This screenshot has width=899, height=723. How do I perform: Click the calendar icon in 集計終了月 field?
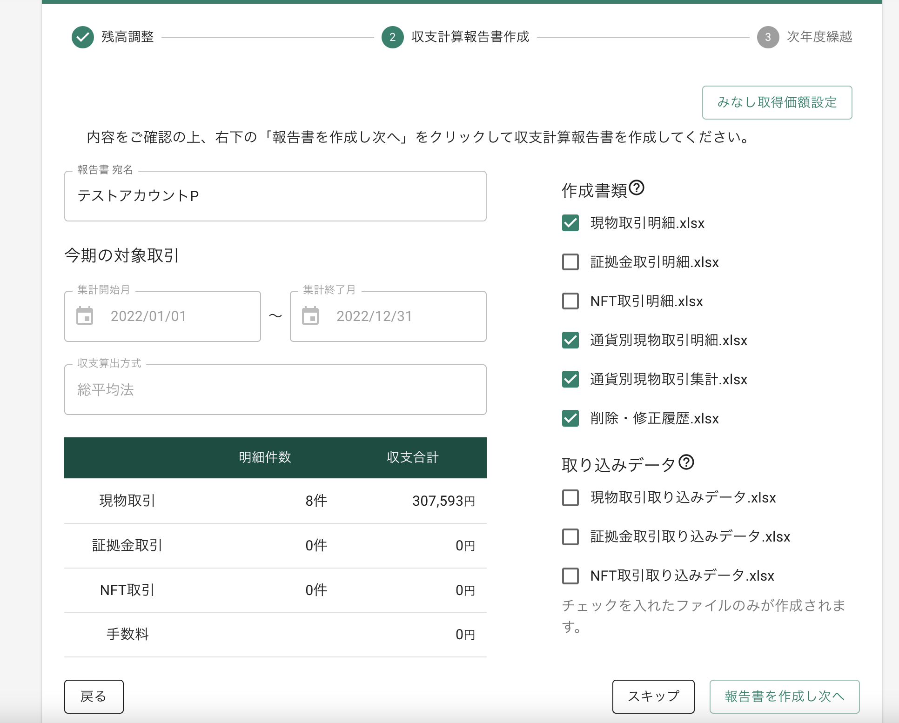[311, 316]
